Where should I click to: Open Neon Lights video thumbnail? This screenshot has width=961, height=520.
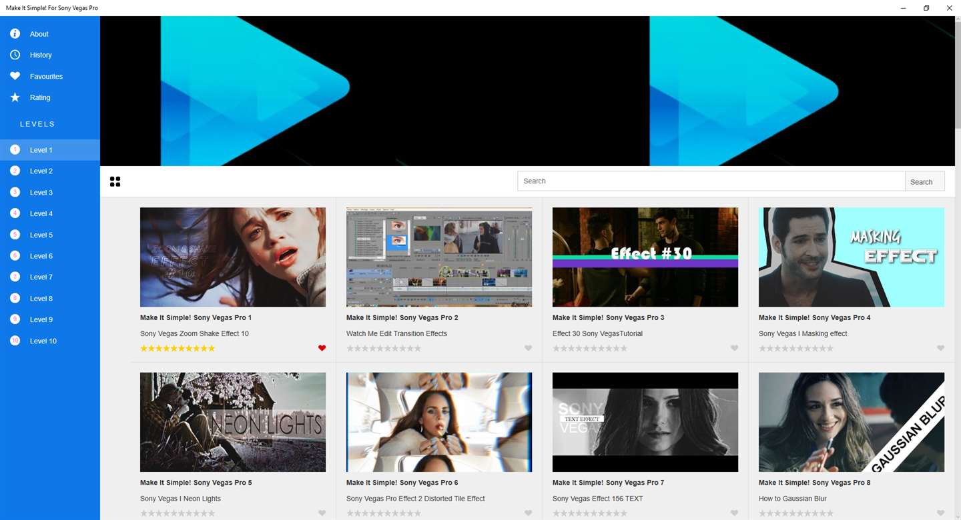233,422
